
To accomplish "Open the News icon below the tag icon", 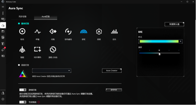I will (3, 56).
